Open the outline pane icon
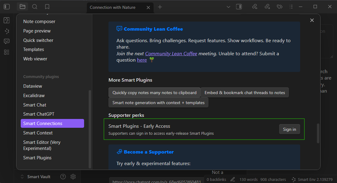Screen dimensions: 337x183 click(291, 7)
